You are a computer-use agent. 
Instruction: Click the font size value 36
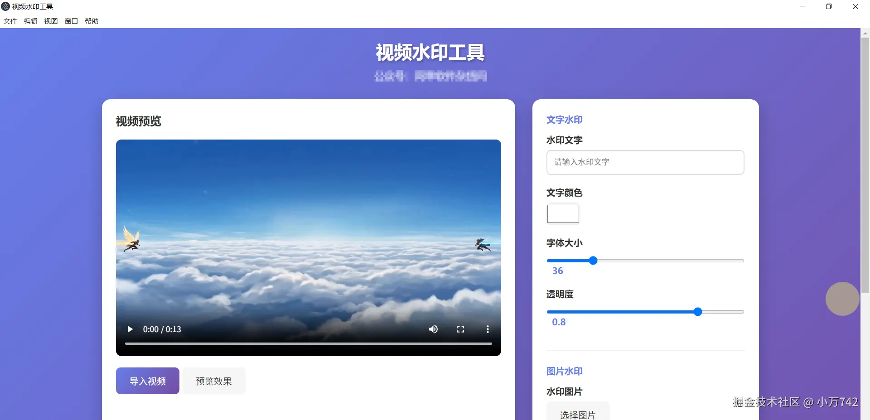click(557, 271)
